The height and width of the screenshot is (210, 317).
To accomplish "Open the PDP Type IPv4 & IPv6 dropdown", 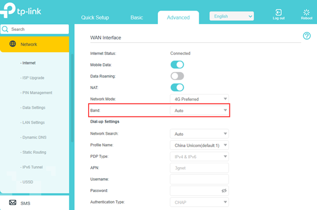I will 199,157.
